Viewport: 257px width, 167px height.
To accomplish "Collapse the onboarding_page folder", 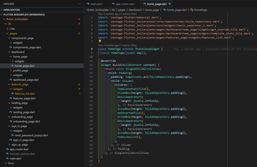I will click(x=42, y=117).
